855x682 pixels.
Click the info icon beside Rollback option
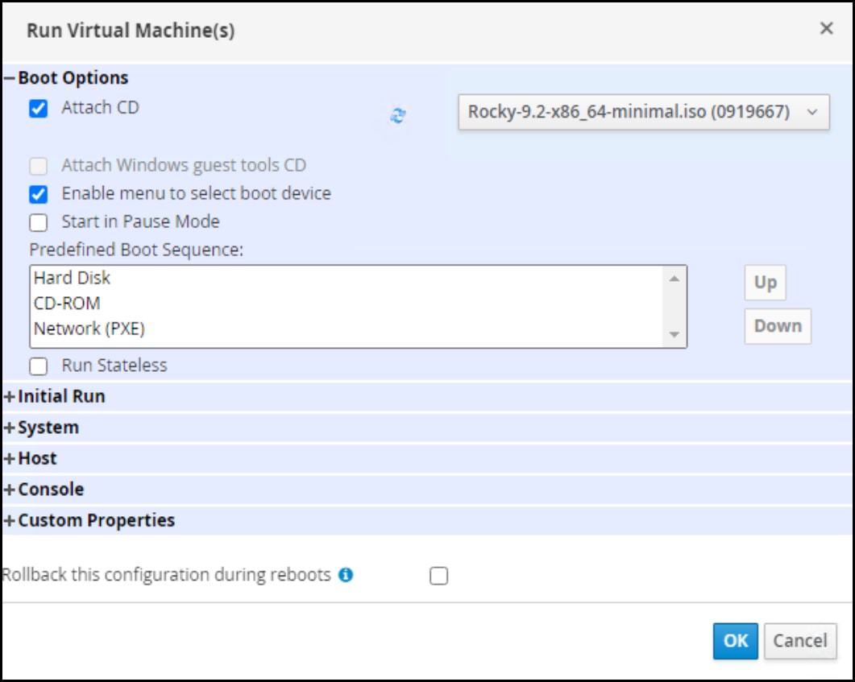coord(346,575)
